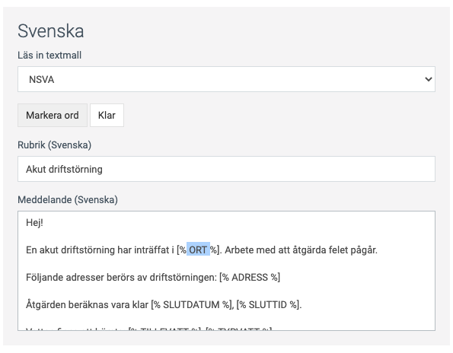The height and width of the screenshot is (353, 453).
Task: Click the Läs in textmall label
Action: 49,55
